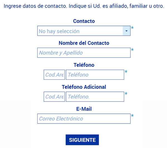The width and height of the screenshot is (167, 148).
Task: Click the 'Nombre del Contacto' label
Action: click(x=84, y=43)
